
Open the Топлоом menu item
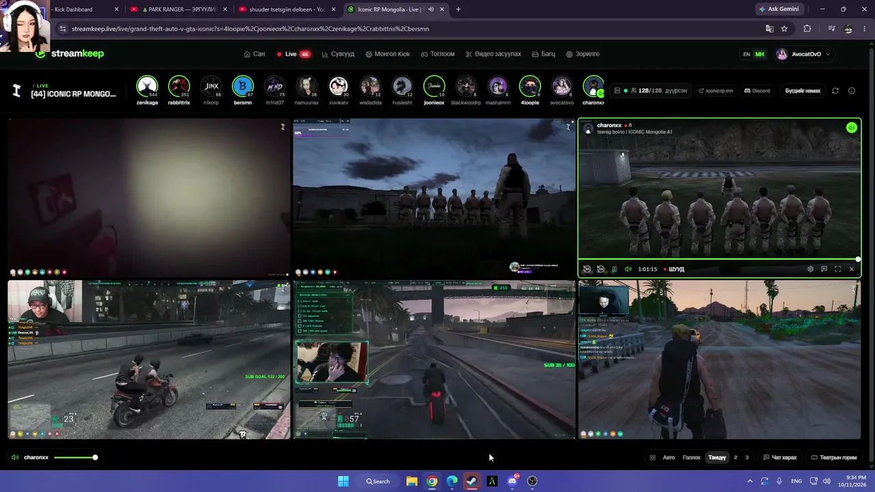(x=437, y=54)
